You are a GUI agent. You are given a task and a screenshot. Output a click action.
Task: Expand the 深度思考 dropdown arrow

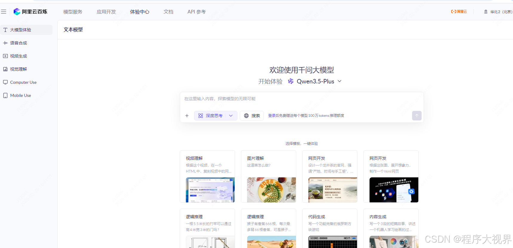coord(231,116)
